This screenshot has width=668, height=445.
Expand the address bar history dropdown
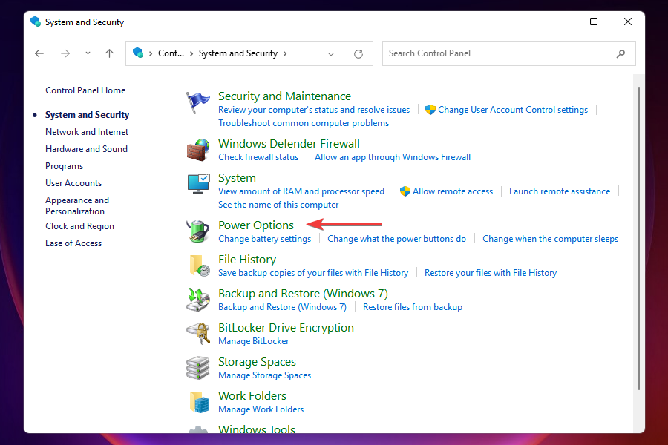pos(331,53)
